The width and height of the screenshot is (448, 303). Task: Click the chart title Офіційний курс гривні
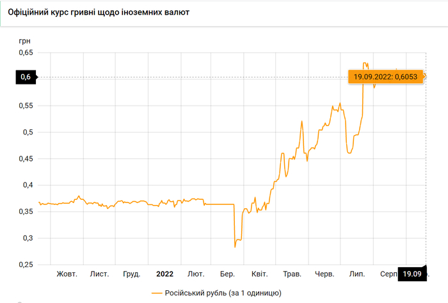click(x=102, y=13)
